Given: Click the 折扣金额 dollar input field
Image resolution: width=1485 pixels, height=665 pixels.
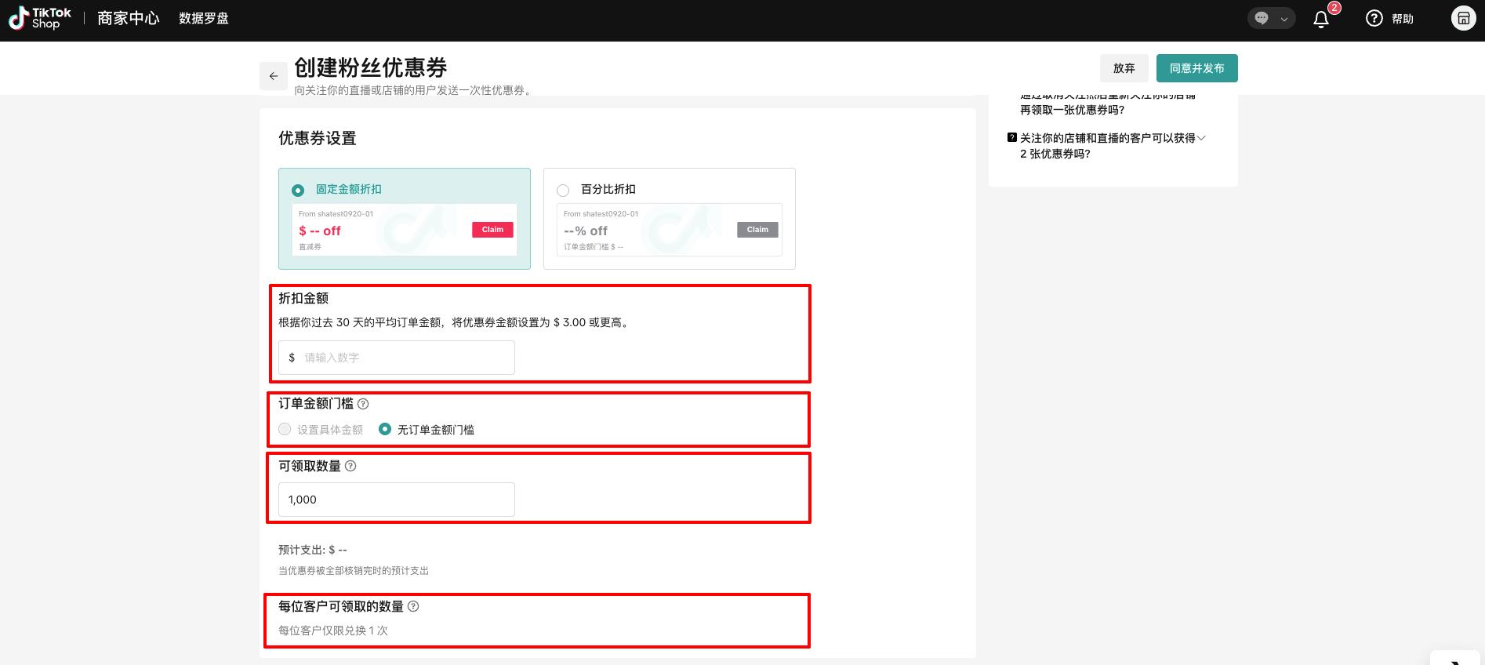Looking at the screenshot, I should pos(404,358).
